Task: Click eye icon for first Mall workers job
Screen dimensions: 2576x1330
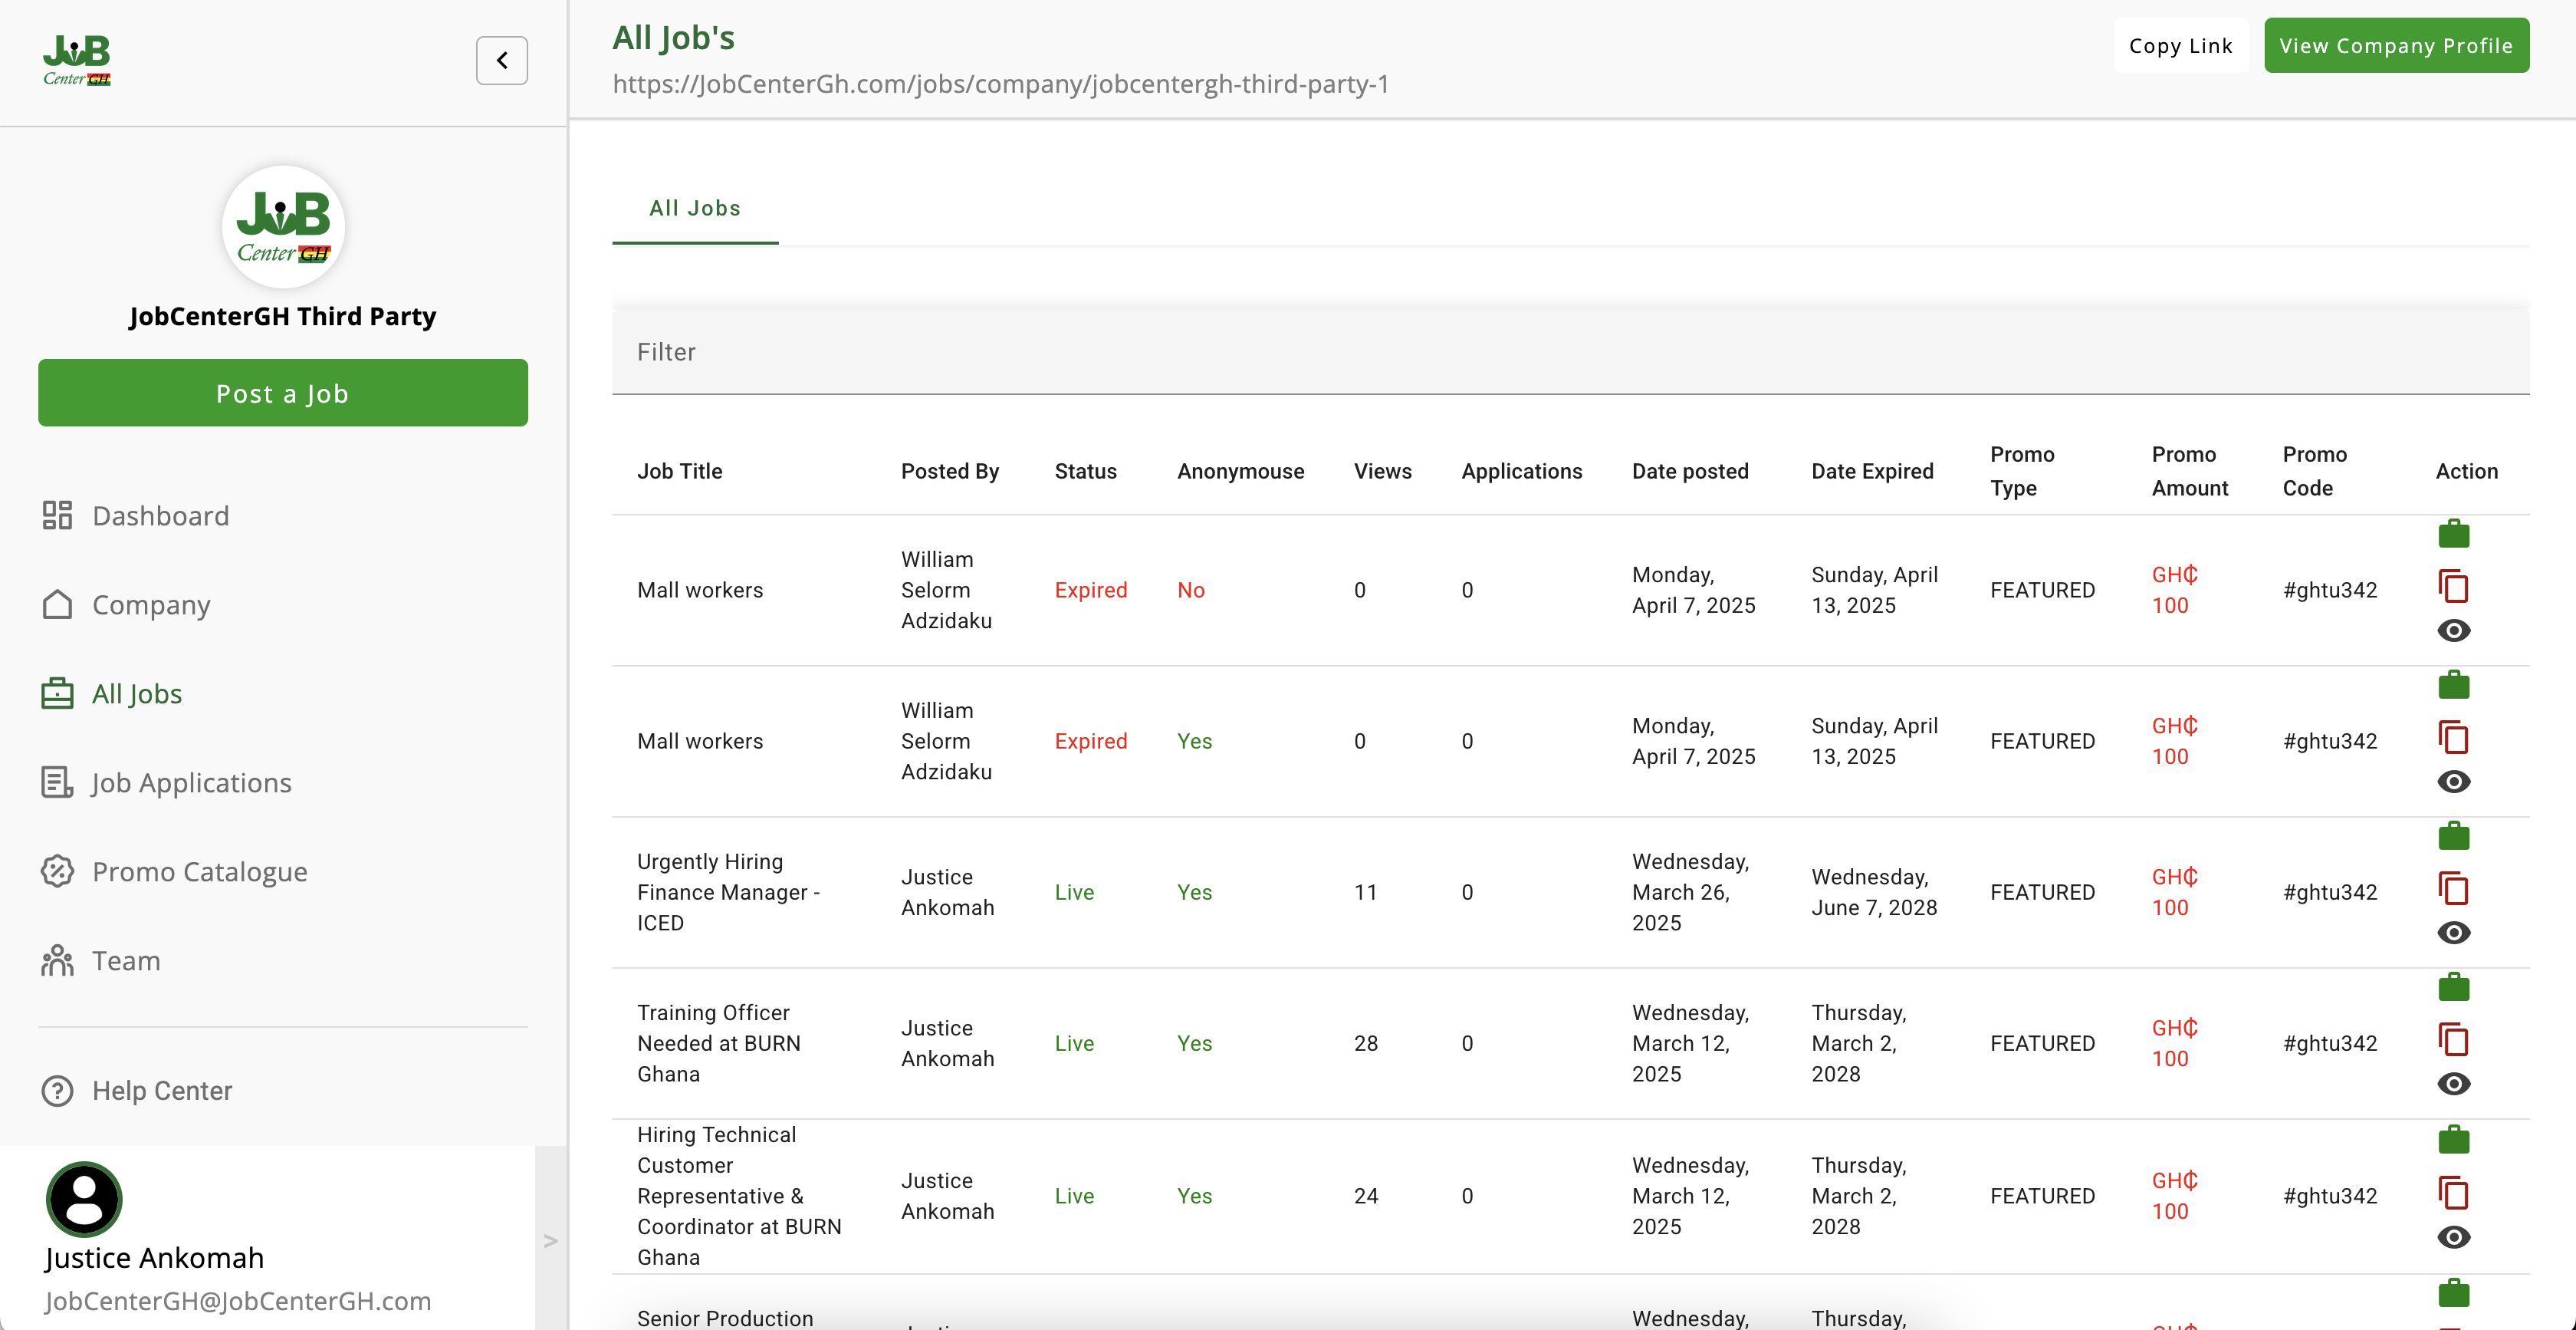Action: [2453, 630]
